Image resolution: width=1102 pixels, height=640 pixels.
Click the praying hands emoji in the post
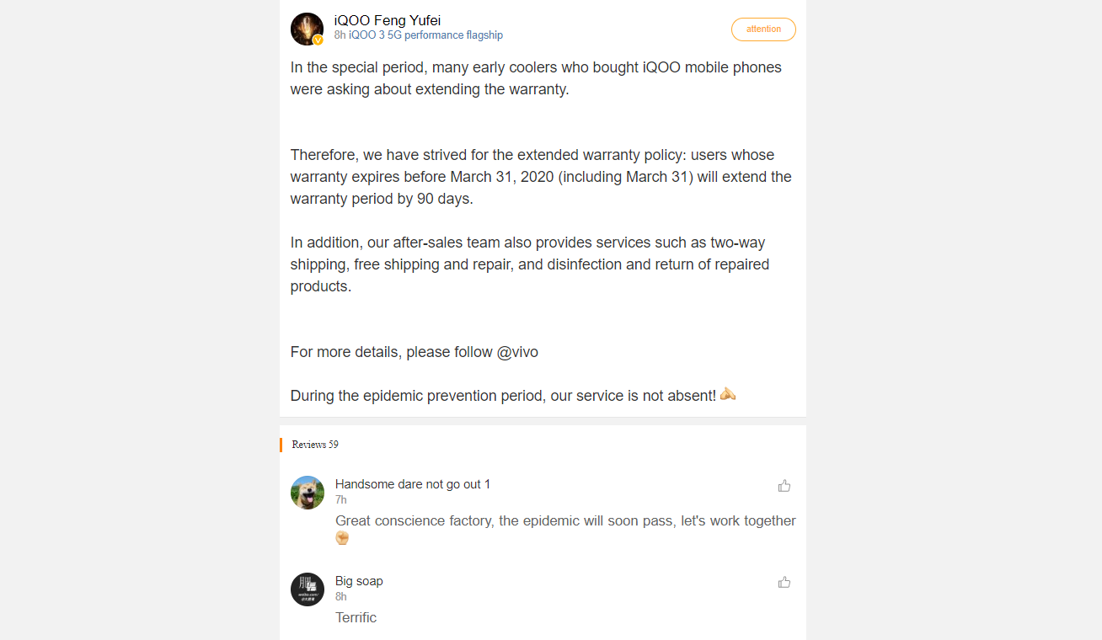tap(728, 394)
